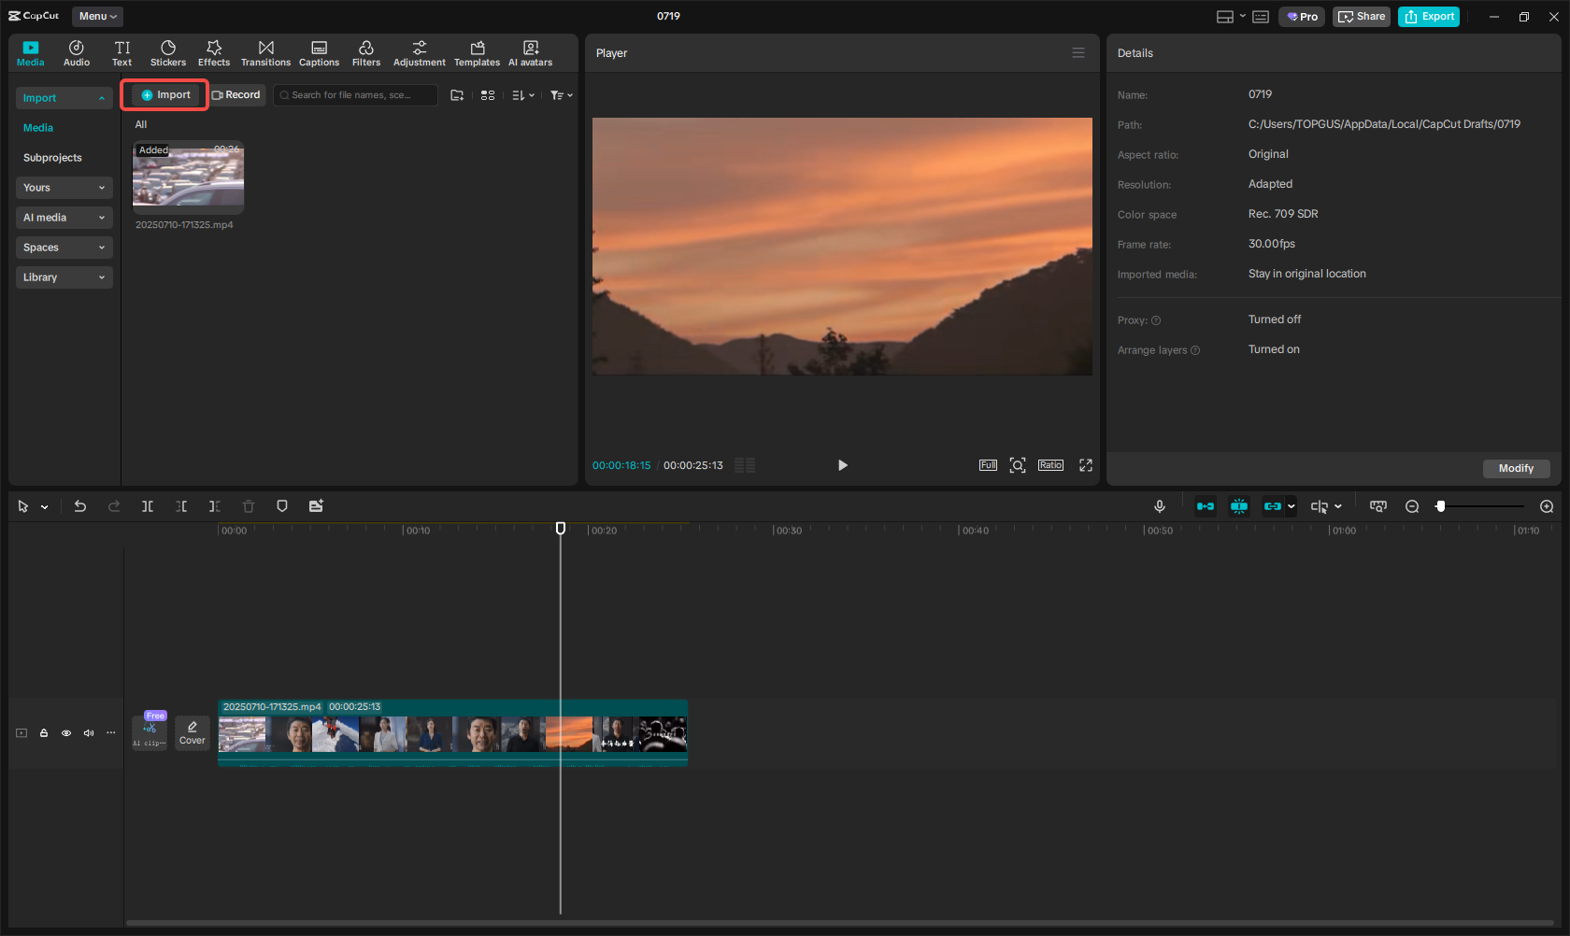Toggle the track lock icon
Screen dimensions: 1570x936
(44, 733)
